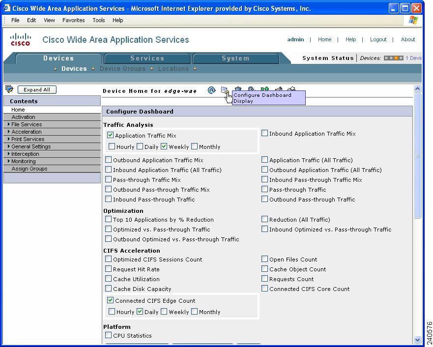
Task: Check Inbound Application Traffic Mix
Action: coord(264,133)
